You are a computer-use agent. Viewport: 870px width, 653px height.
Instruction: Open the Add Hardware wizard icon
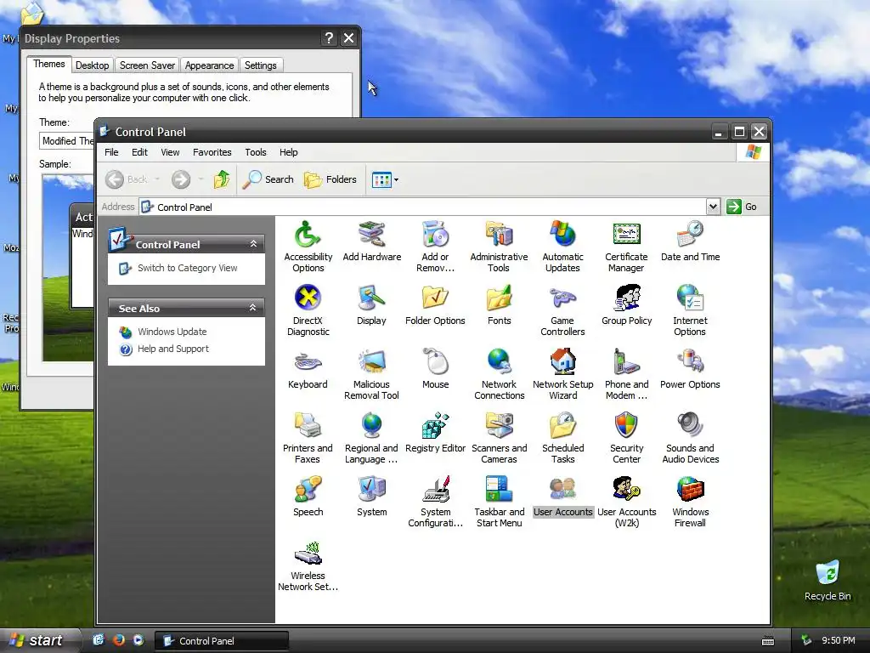(371, 235)
